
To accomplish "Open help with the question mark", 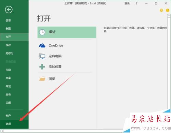I will tap(136, 3).
